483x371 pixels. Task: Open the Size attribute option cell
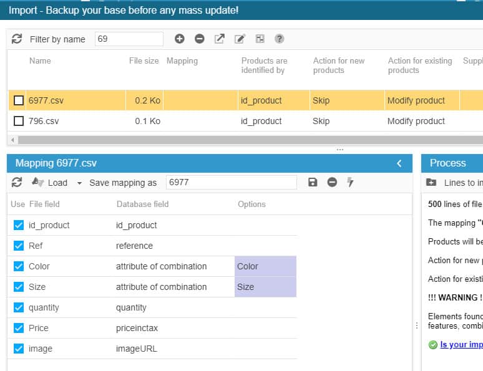pyautogui.click(x=265, y=287)
